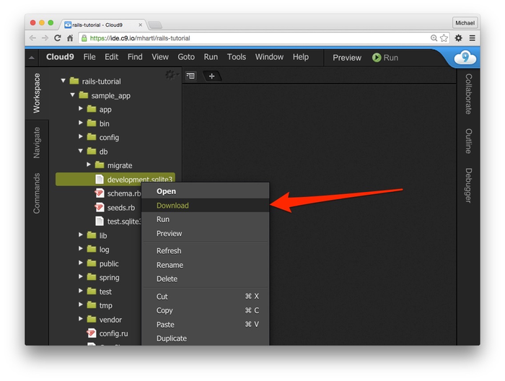Open the Debugger panel on right
The image size is (505, 381).
coord(468,185)
